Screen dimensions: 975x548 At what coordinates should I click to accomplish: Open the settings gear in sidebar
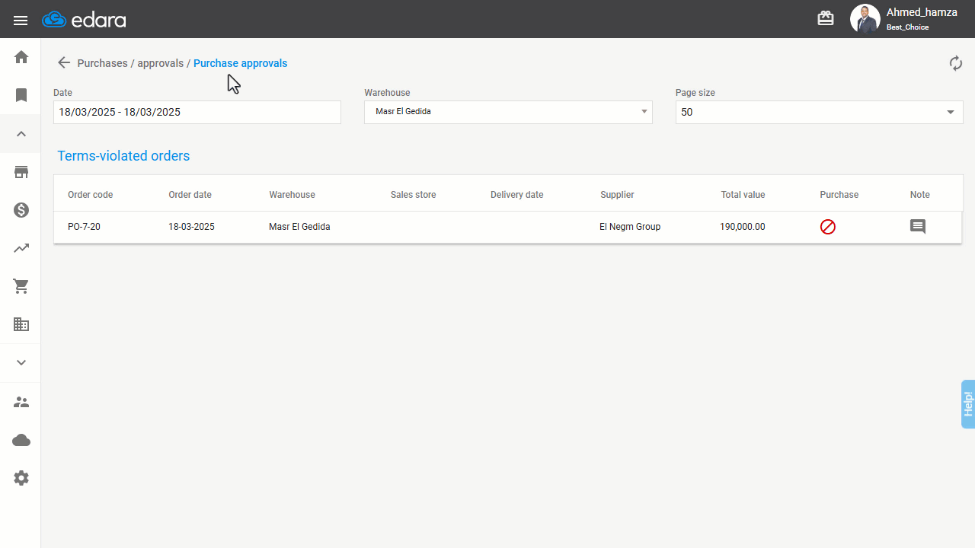click(21, 478)
